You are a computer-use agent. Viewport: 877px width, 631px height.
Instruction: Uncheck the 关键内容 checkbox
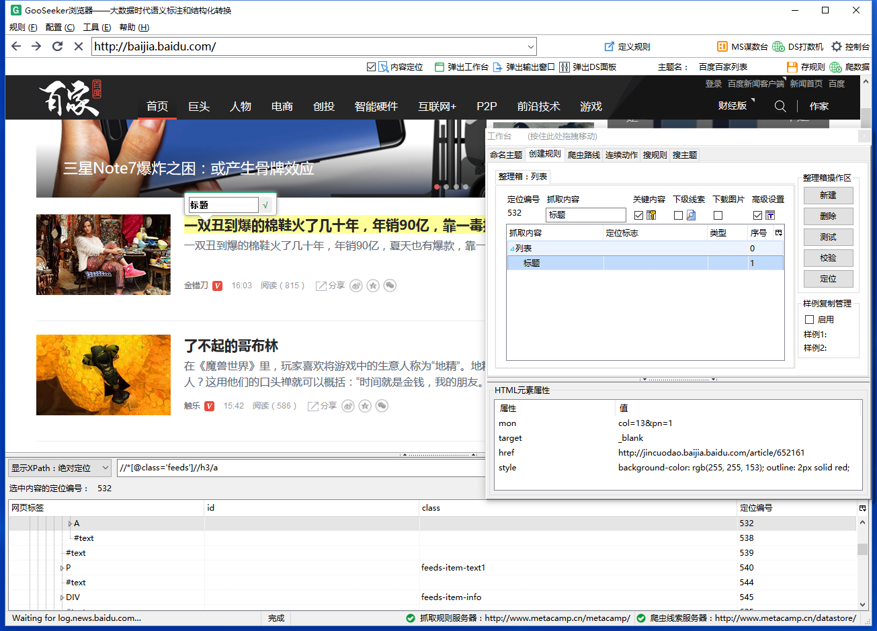click(639, 215)
